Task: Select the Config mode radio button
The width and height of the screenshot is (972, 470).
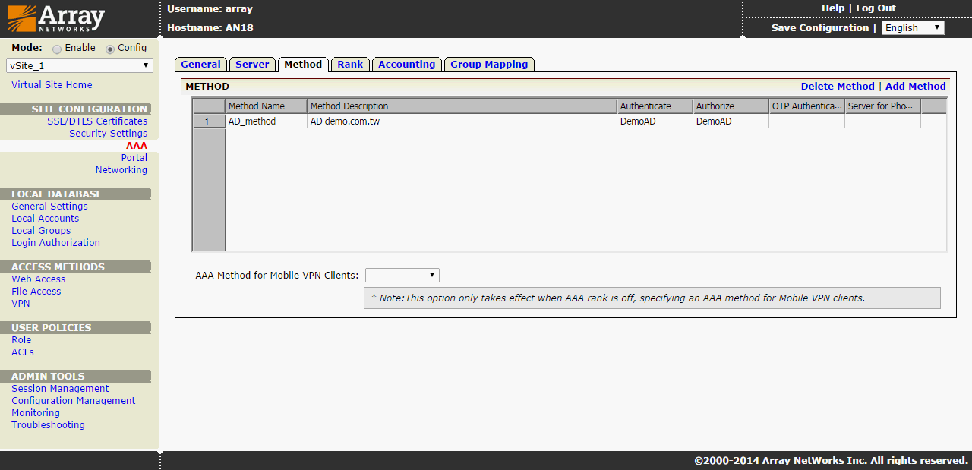Action: [110, 48]
